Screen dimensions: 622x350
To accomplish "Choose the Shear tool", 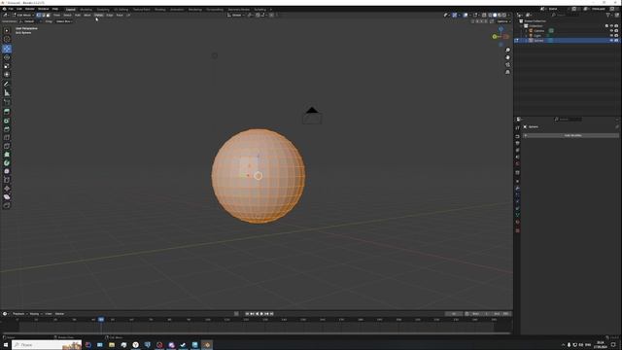I will (7, 196).
